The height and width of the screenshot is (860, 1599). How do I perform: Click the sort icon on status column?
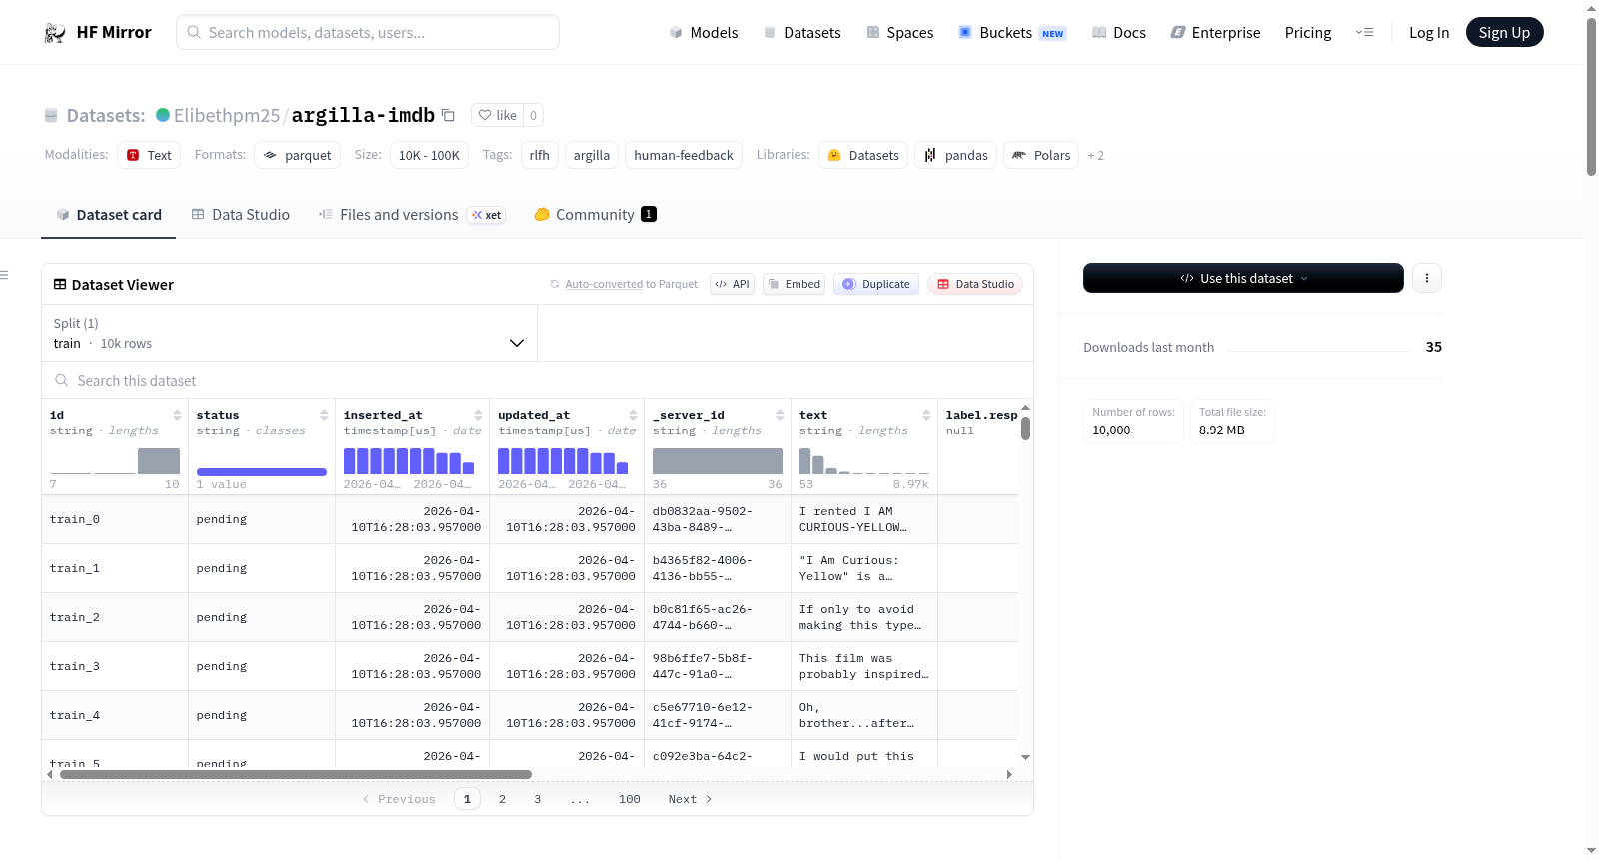tap(324, 415)
